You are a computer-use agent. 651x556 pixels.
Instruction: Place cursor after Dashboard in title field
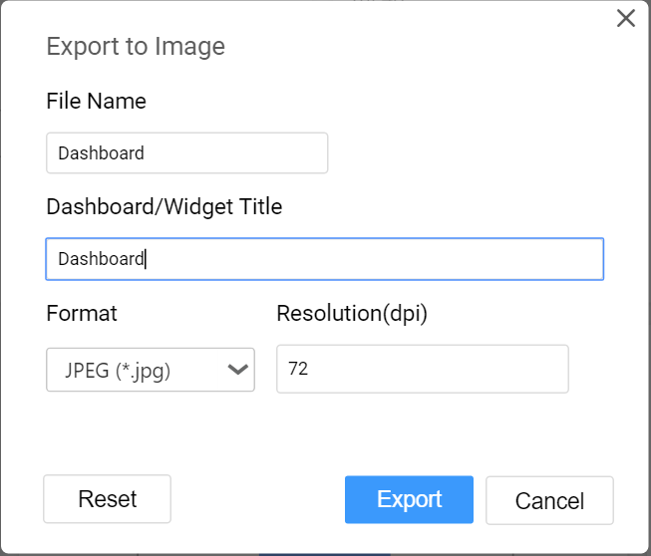click(145, 259)
